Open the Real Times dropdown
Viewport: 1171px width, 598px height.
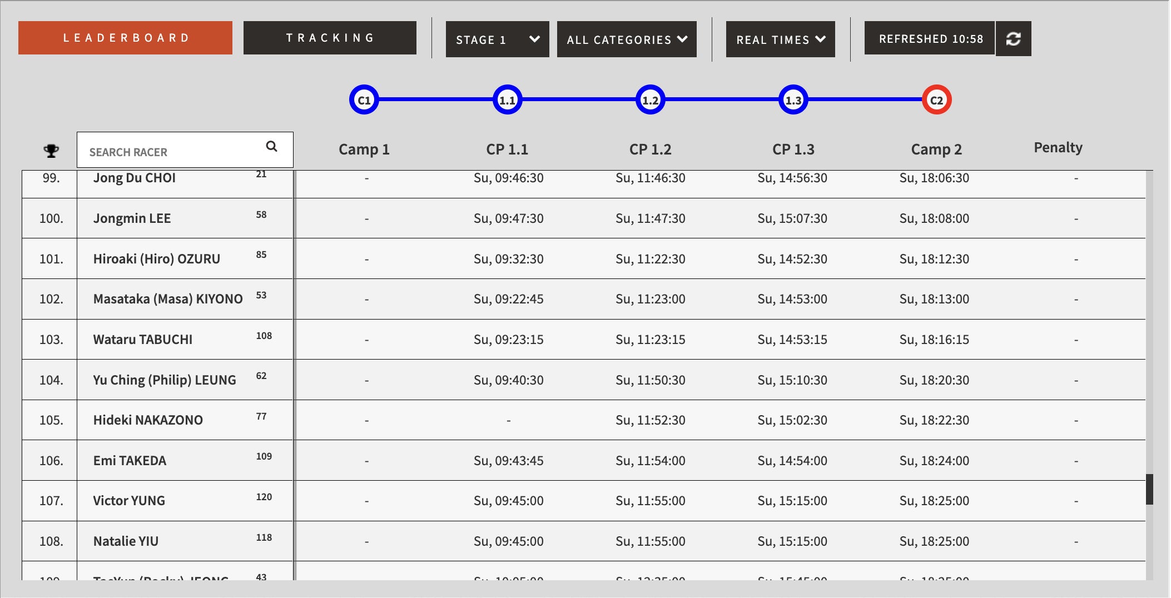pos(780,39)
